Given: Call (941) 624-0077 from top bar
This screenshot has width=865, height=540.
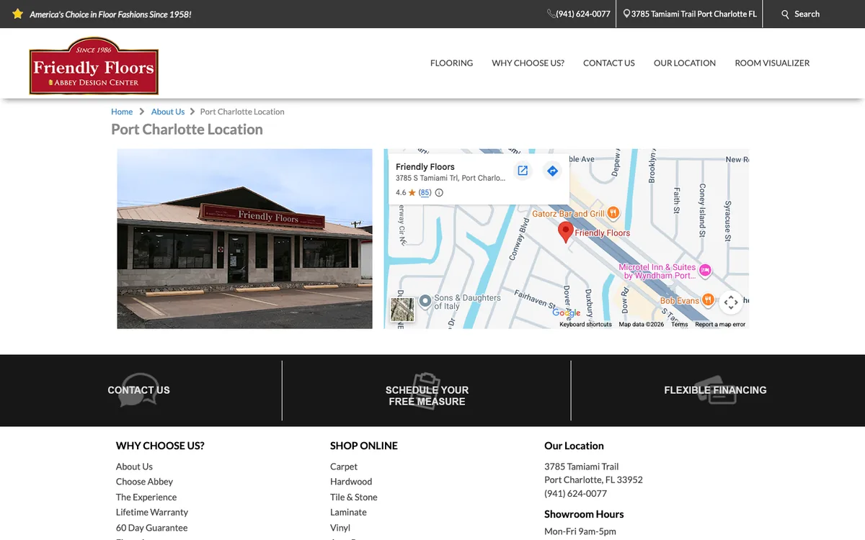Looking at the screenshot, I should (x=583, y=14).
